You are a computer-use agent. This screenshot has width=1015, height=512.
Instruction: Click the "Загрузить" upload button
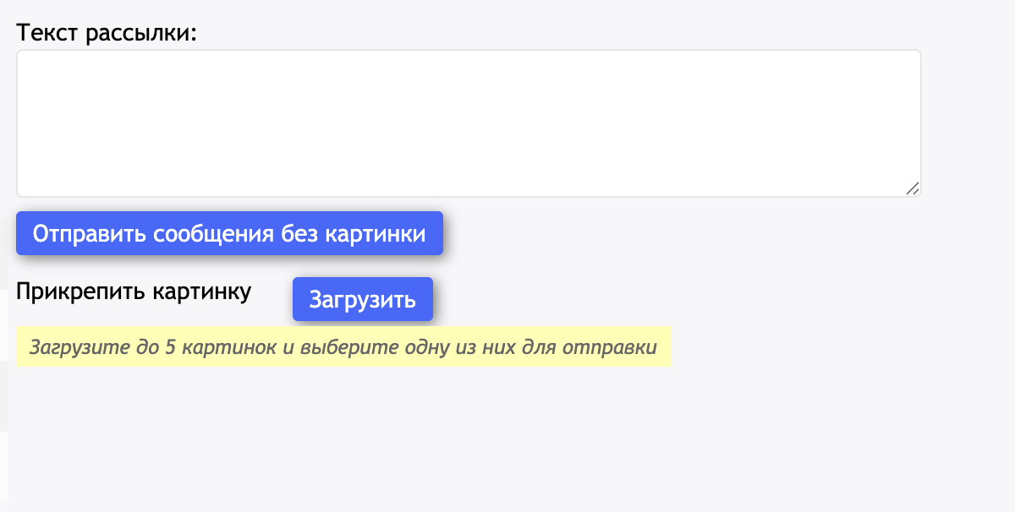coord(362,299)
